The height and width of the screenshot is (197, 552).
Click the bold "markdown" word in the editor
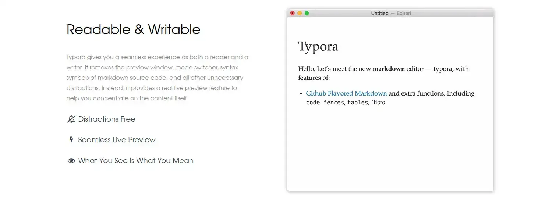click(x=389, y=69)
